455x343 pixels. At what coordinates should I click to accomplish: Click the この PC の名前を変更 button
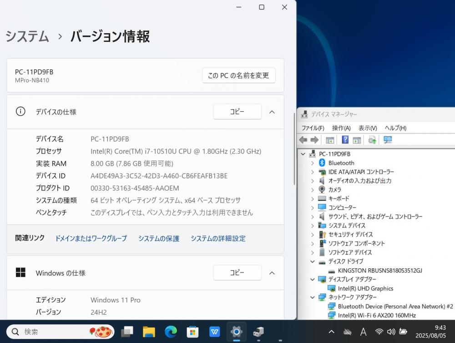pyautogui.click(x=239, y=76)
